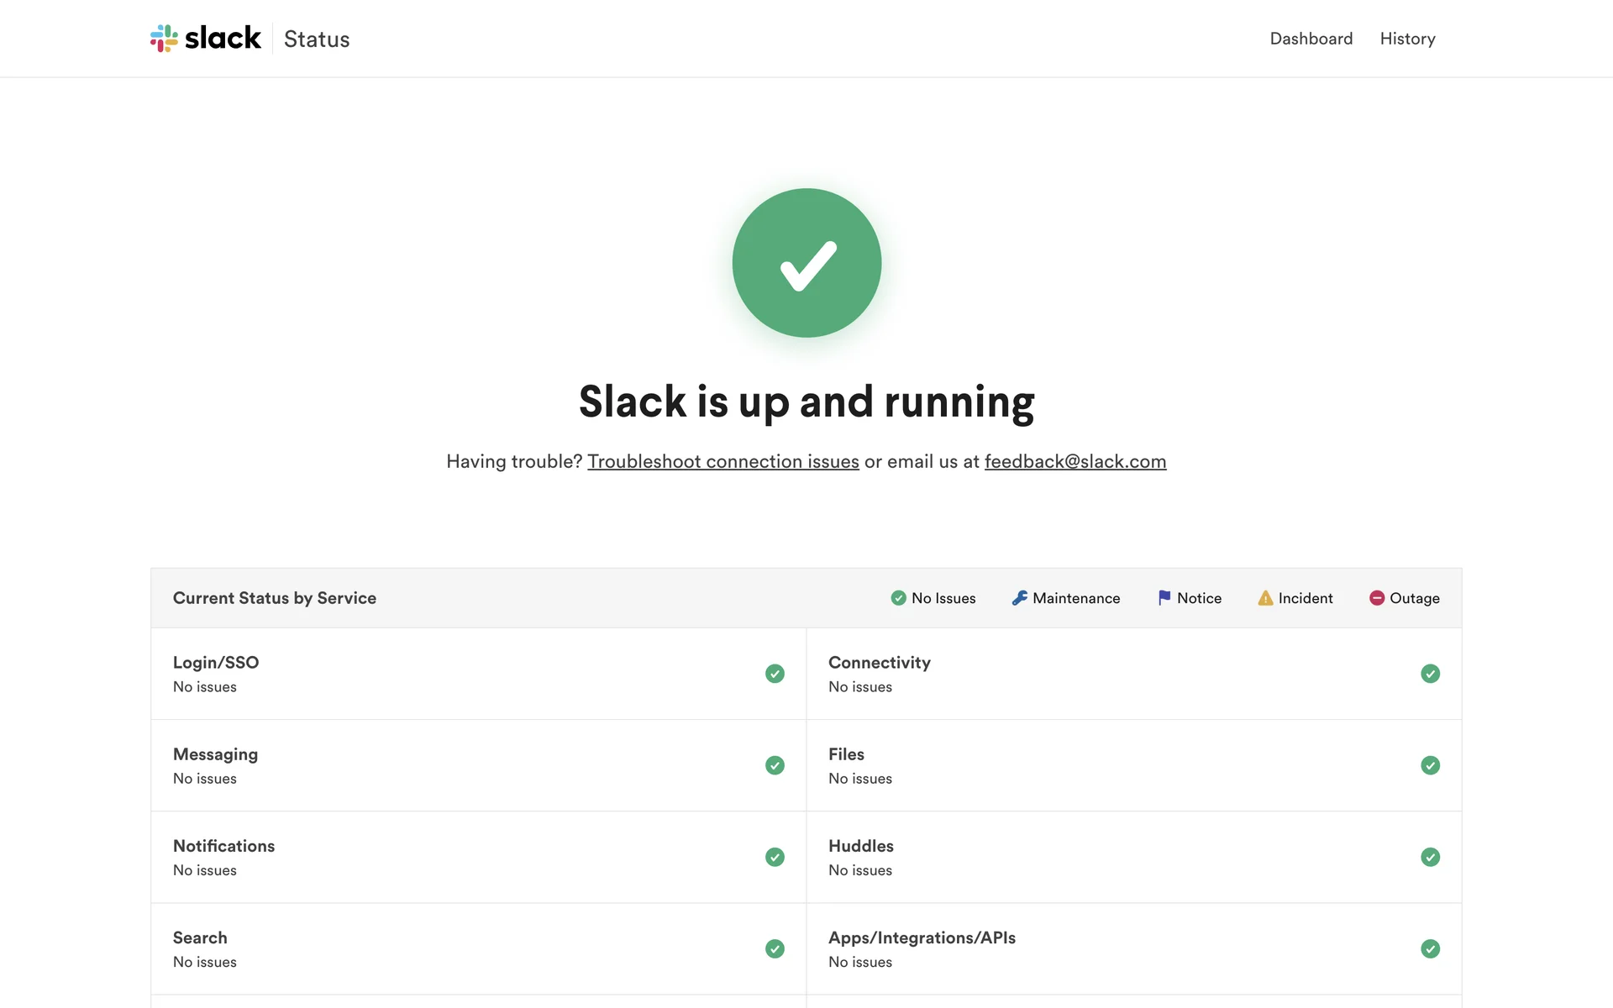Screen dimensions: 1613x1008
Task: Click the Apps/Integrations/APIs status check icon
Action: 1430,948
